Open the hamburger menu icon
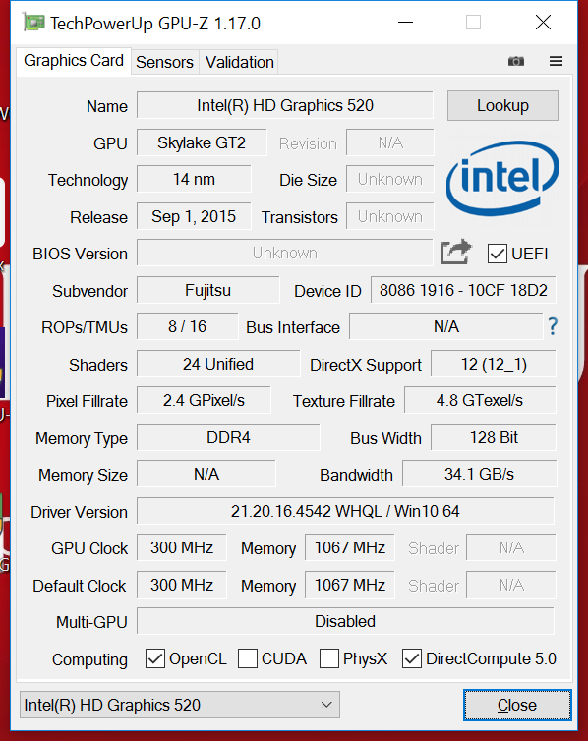Viewport: 588px width, 741px height. [556, 61]
